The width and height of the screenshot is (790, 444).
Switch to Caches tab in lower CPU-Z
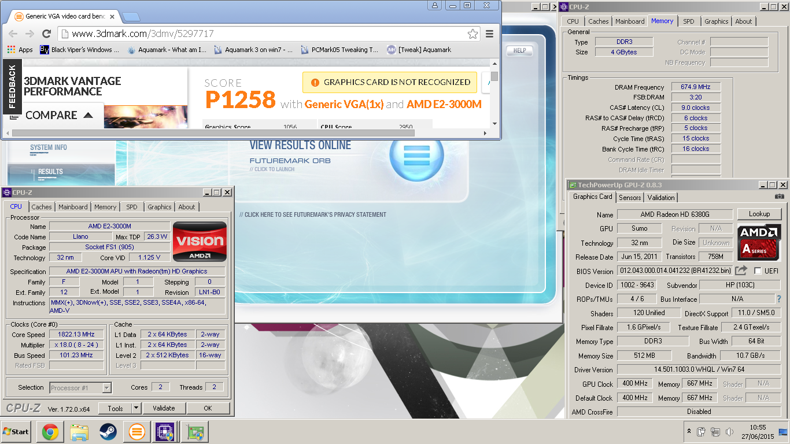click(x=42, y=206)
